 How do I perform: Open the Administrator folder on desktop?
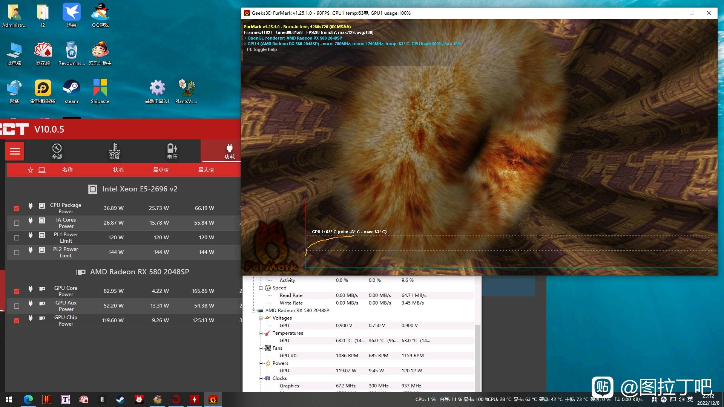tap(14, 16)
